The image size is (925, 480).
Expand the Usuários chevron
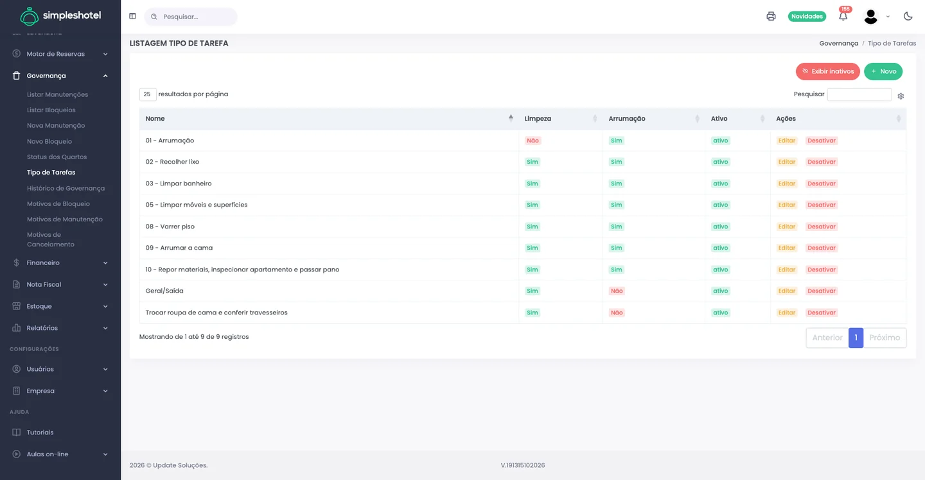click(x=105, y=369)
